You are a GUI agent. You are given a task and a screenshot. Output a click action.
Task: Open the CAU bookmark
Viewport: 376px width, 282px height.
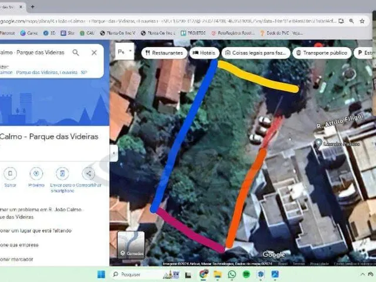87,33
